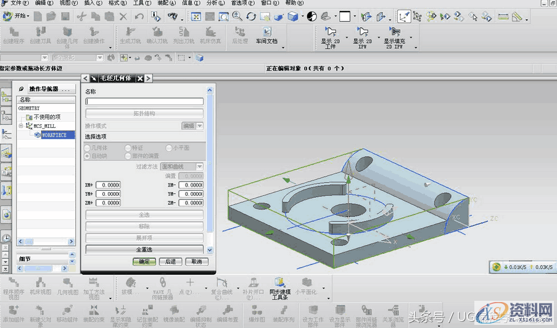
Task: Click the 车间文档 shop documentation icon
Action: click(266, 35)
